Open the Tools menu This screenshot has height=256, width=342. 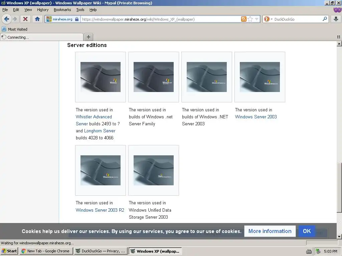point(80,10)
